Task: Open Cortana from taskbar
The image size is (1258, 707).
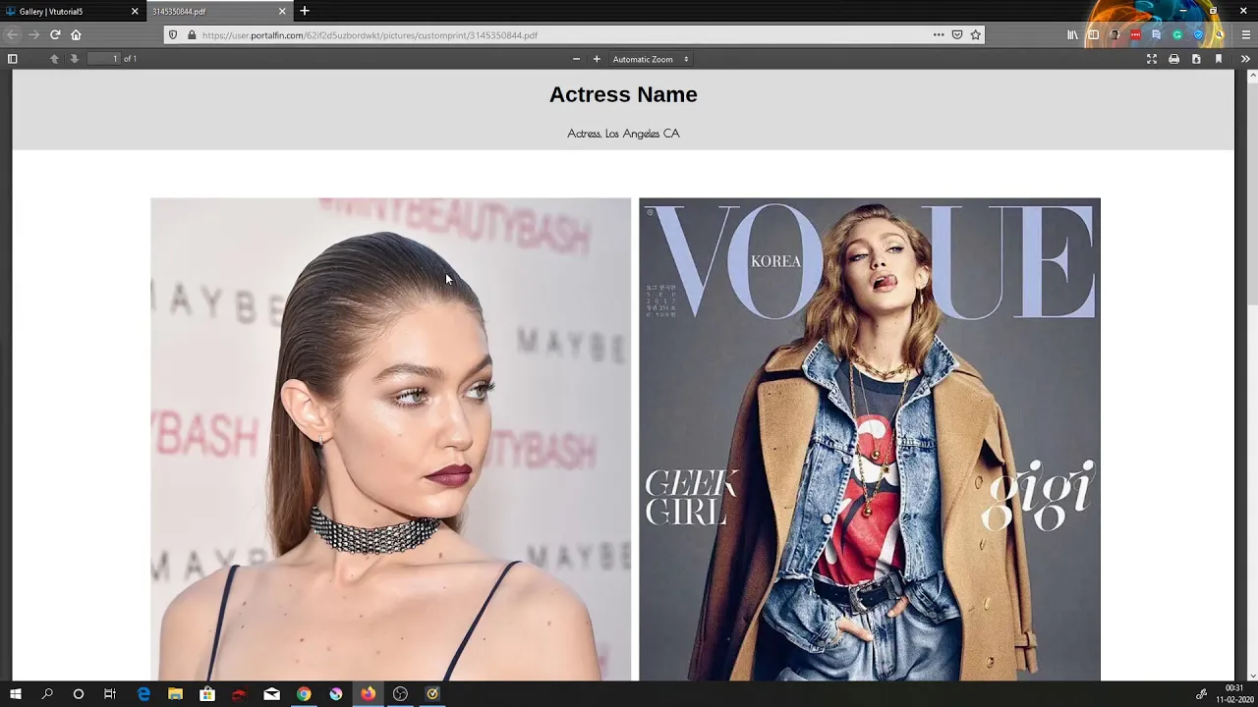Action: click(x=79, y=694)
